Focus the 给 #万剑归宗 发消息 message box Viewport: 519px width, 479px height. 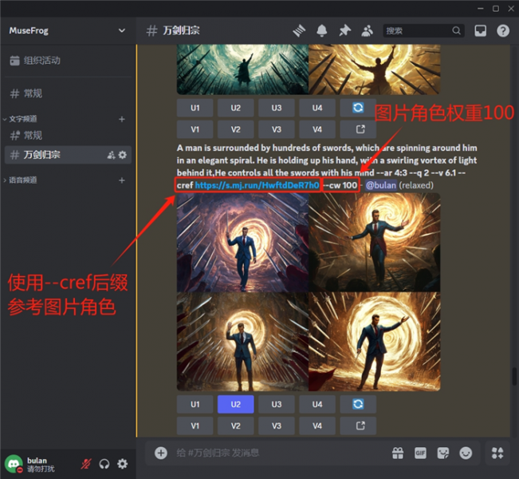[278, 453]
